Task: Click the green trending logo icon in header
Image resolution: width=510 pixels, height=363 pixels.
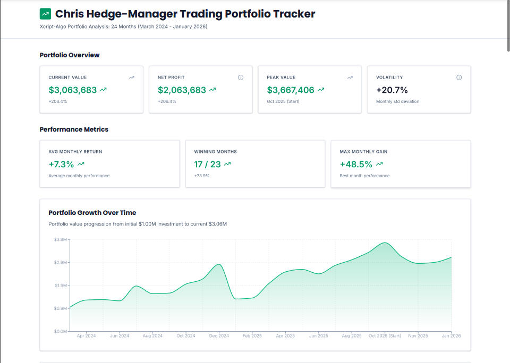Action: (x=46, y=14)
